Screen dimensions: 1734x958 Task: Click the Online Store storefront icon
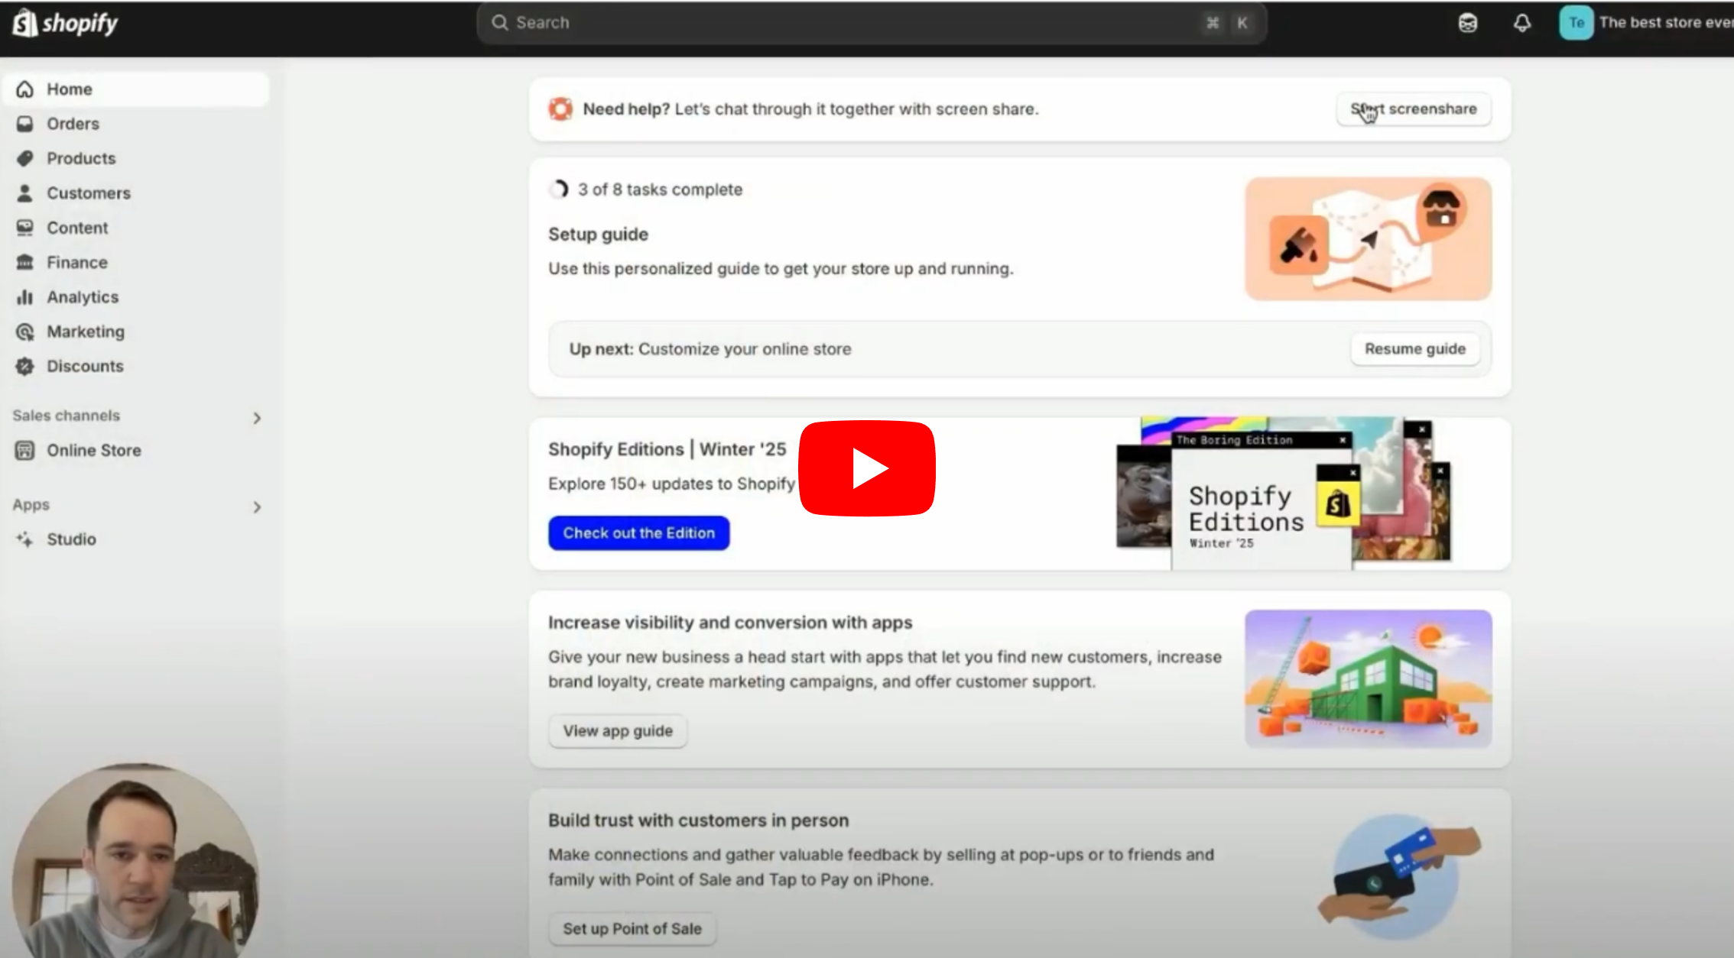(25, 451)
